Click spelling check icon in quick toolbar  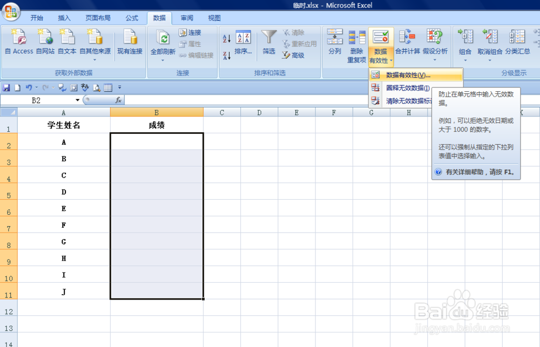pos(85,88)
